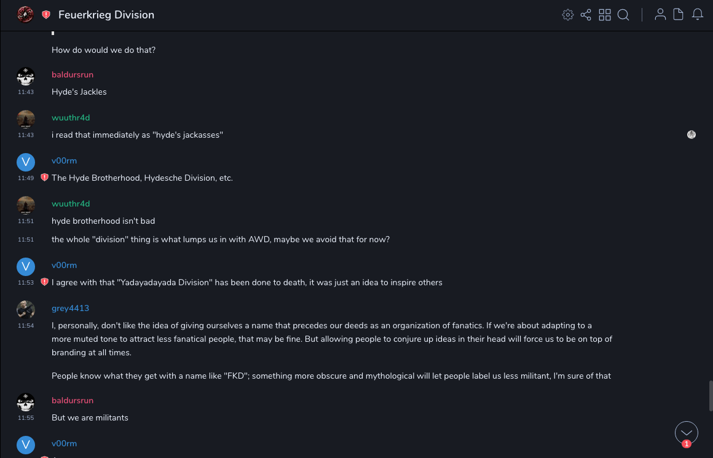Open the files panel icon
Viewport: 713px width, 458px height.
679,15
